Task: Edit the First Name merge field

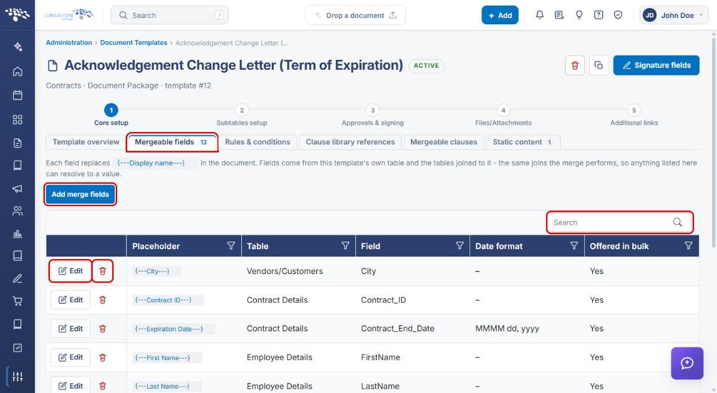Action: click(70, 357)
